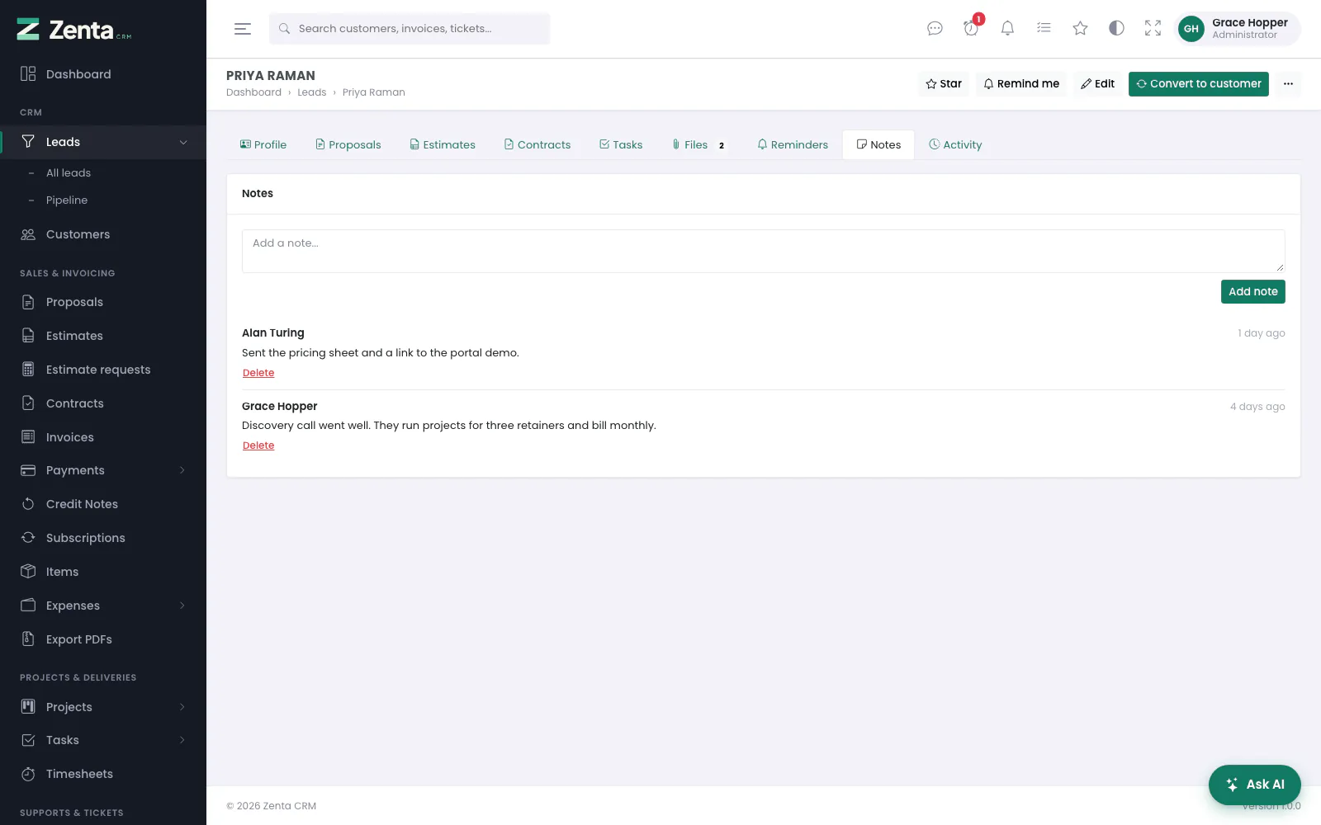Open Invoices in the sidebar
Image resolution: width=1321 pixels, height=825 pixels.
[103, 437]
